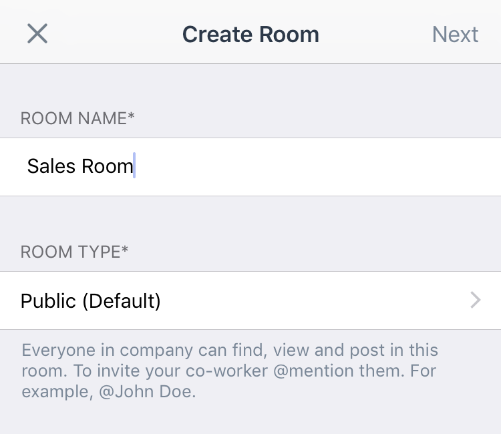This screenshot has width=501, height=434.
Task: Place cursor after 'Sales Room' text
Action: pyautogui.click(x=134, y=166)
